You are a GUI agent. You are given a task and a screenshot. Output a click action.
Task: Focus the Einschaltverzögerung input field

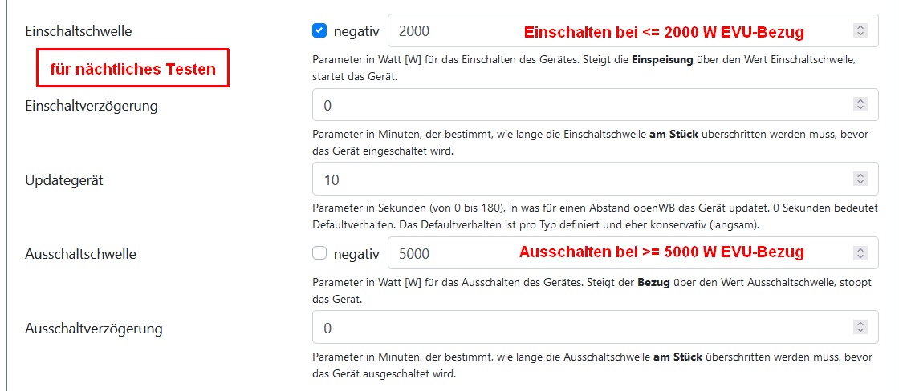578,105
